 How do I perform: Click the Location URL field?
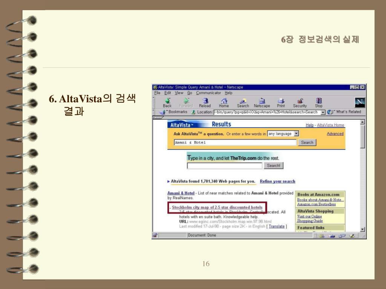267,112
